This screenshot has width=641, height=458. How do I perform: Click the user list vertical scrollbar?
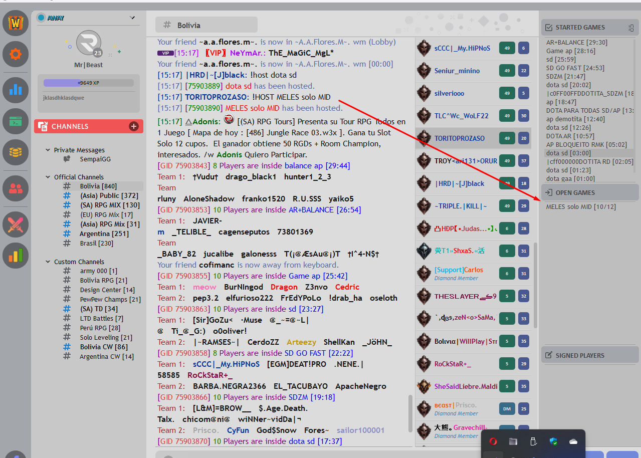coord(535,286)
